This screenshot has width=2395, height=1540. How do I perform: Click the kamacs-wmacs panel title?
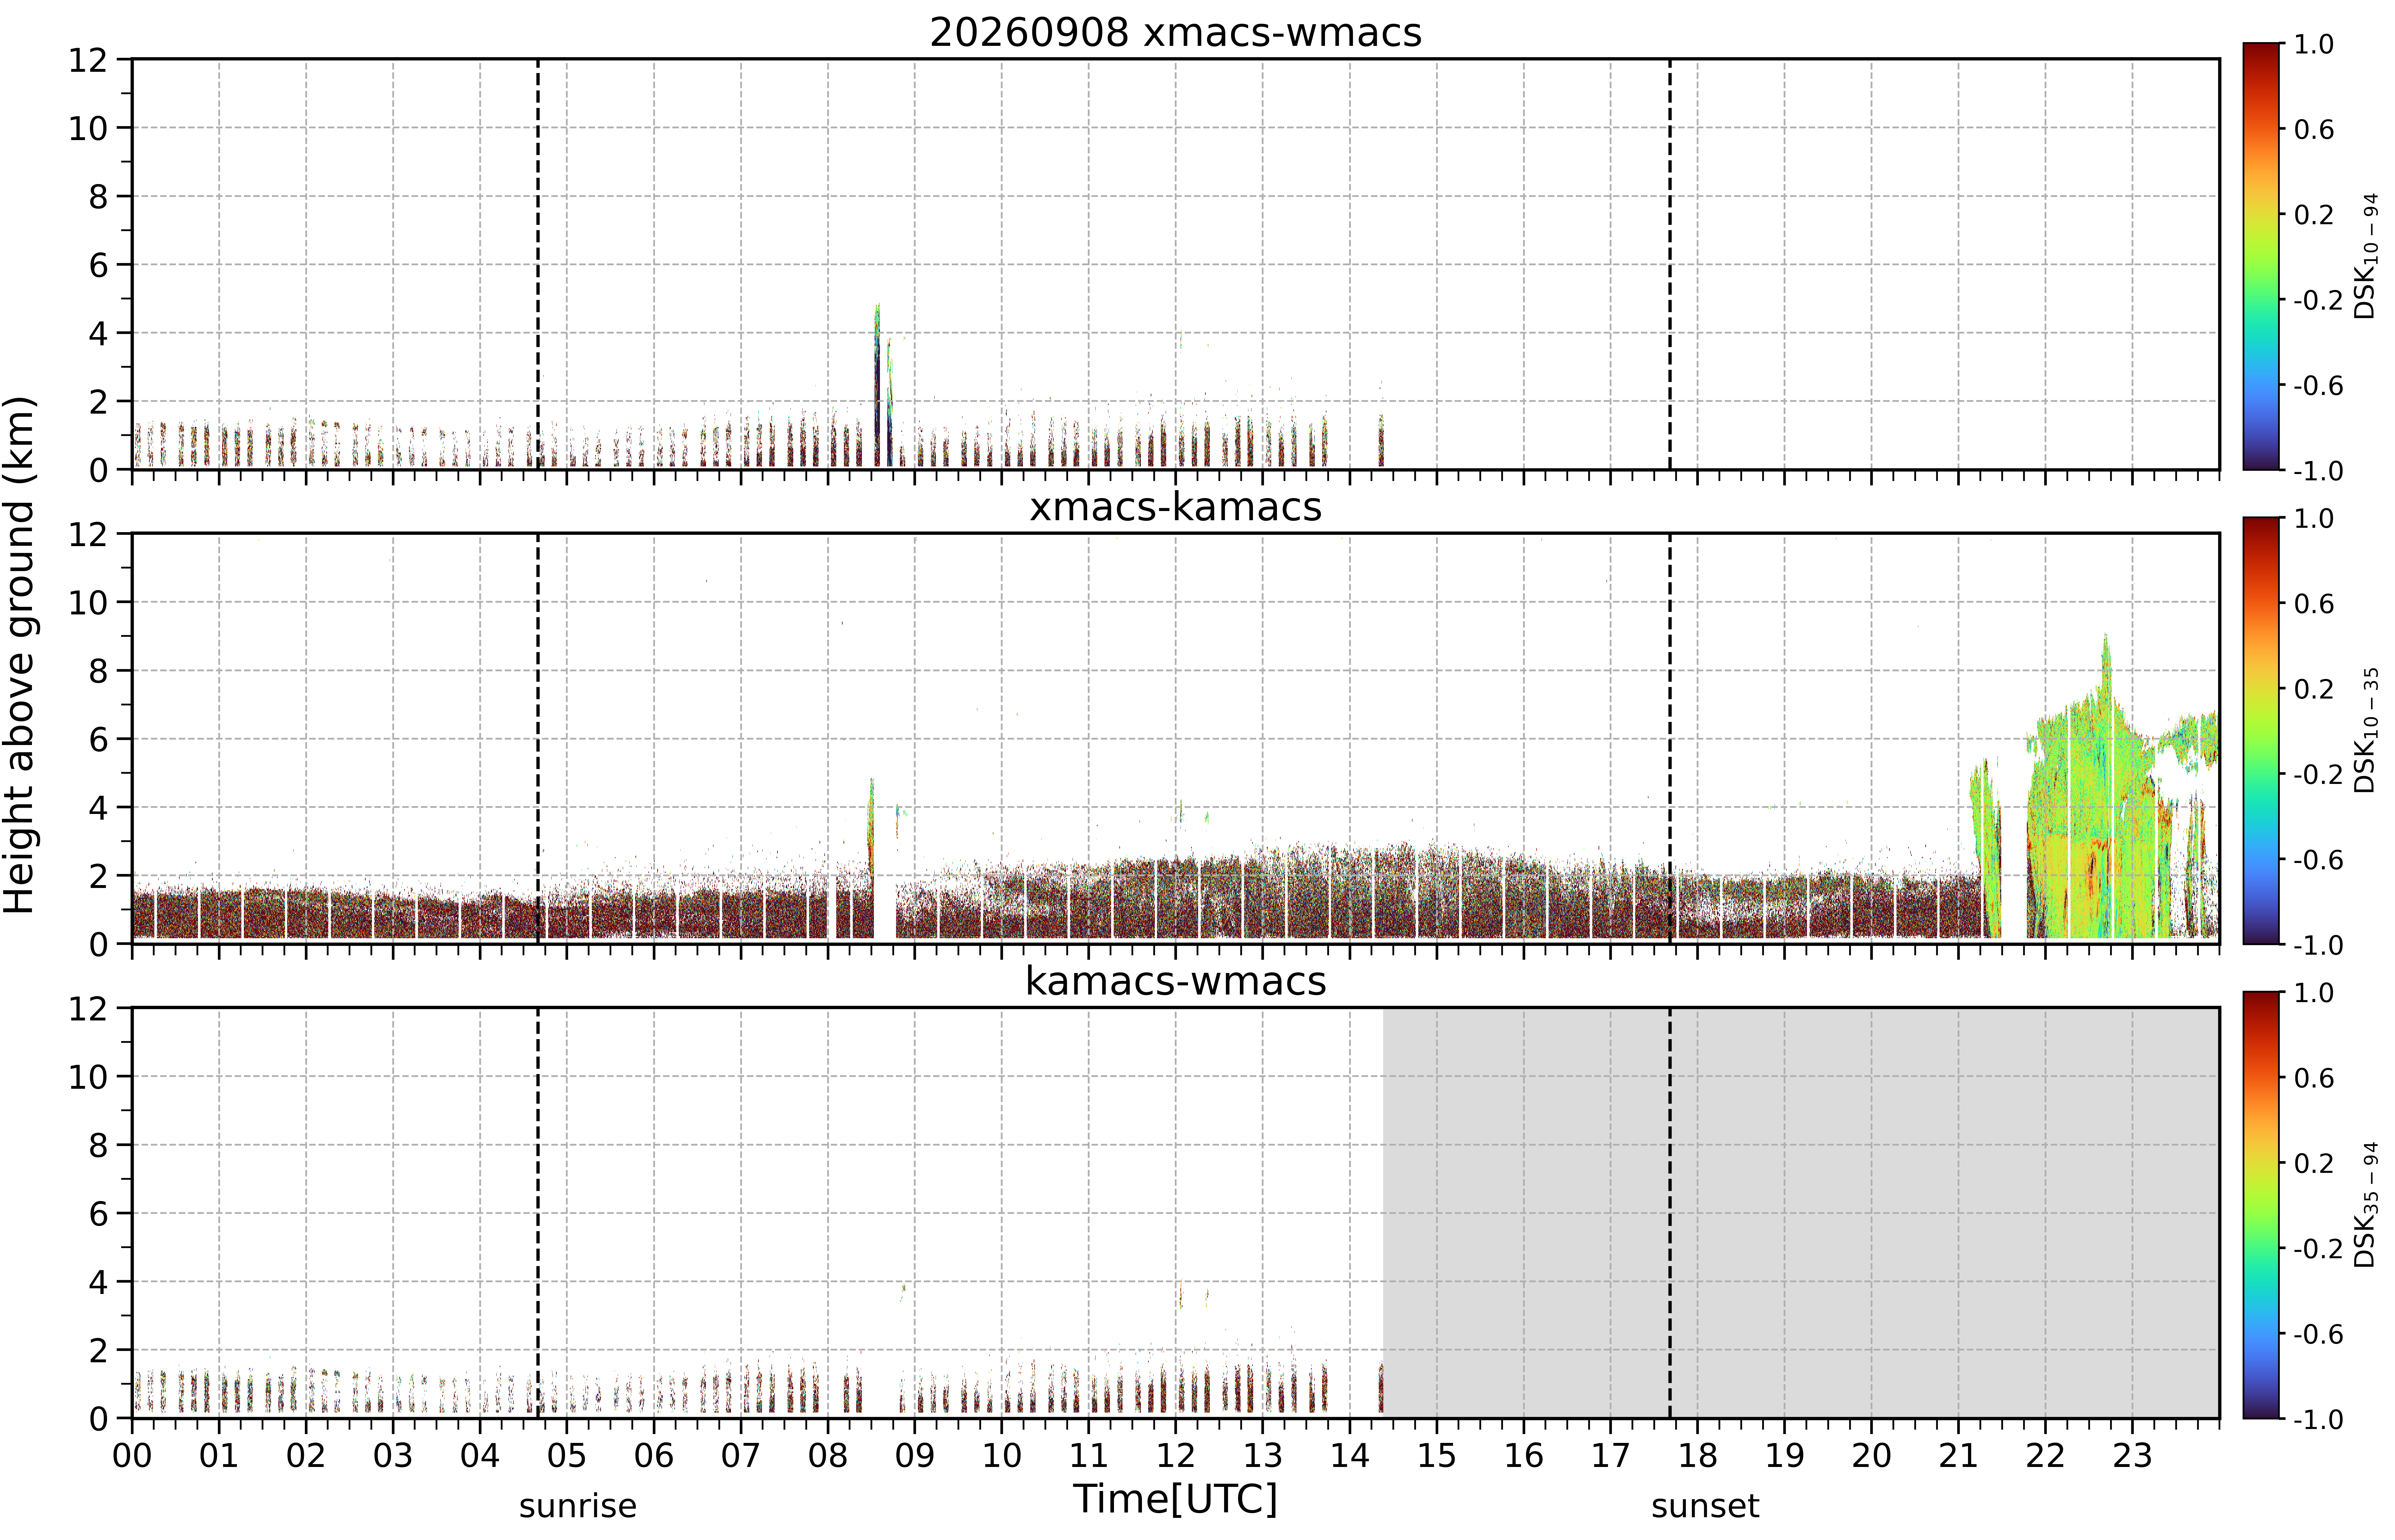1175,981
